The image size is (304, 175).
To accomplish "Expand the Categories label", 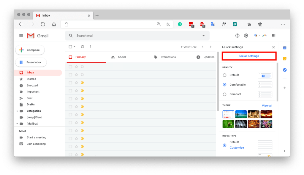I will click(17, 111).
